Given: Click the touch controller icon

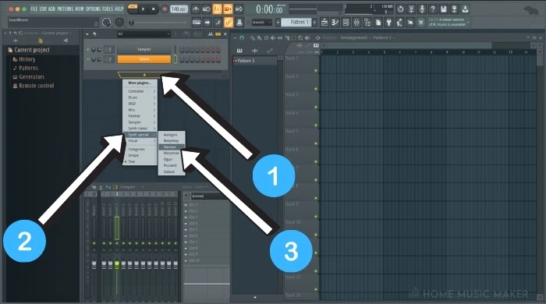Looking at the screenshot, I should [x=410, y=23].
